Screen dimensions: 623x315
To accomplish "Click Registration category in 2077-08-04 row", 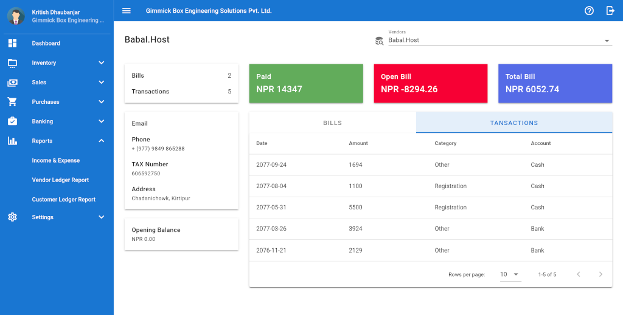I will 451,186.
